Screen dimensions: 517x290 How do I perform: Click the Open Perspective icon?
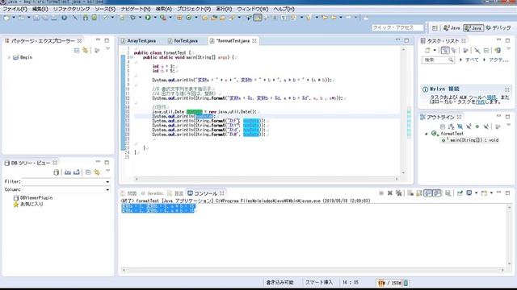coord(435,28)
